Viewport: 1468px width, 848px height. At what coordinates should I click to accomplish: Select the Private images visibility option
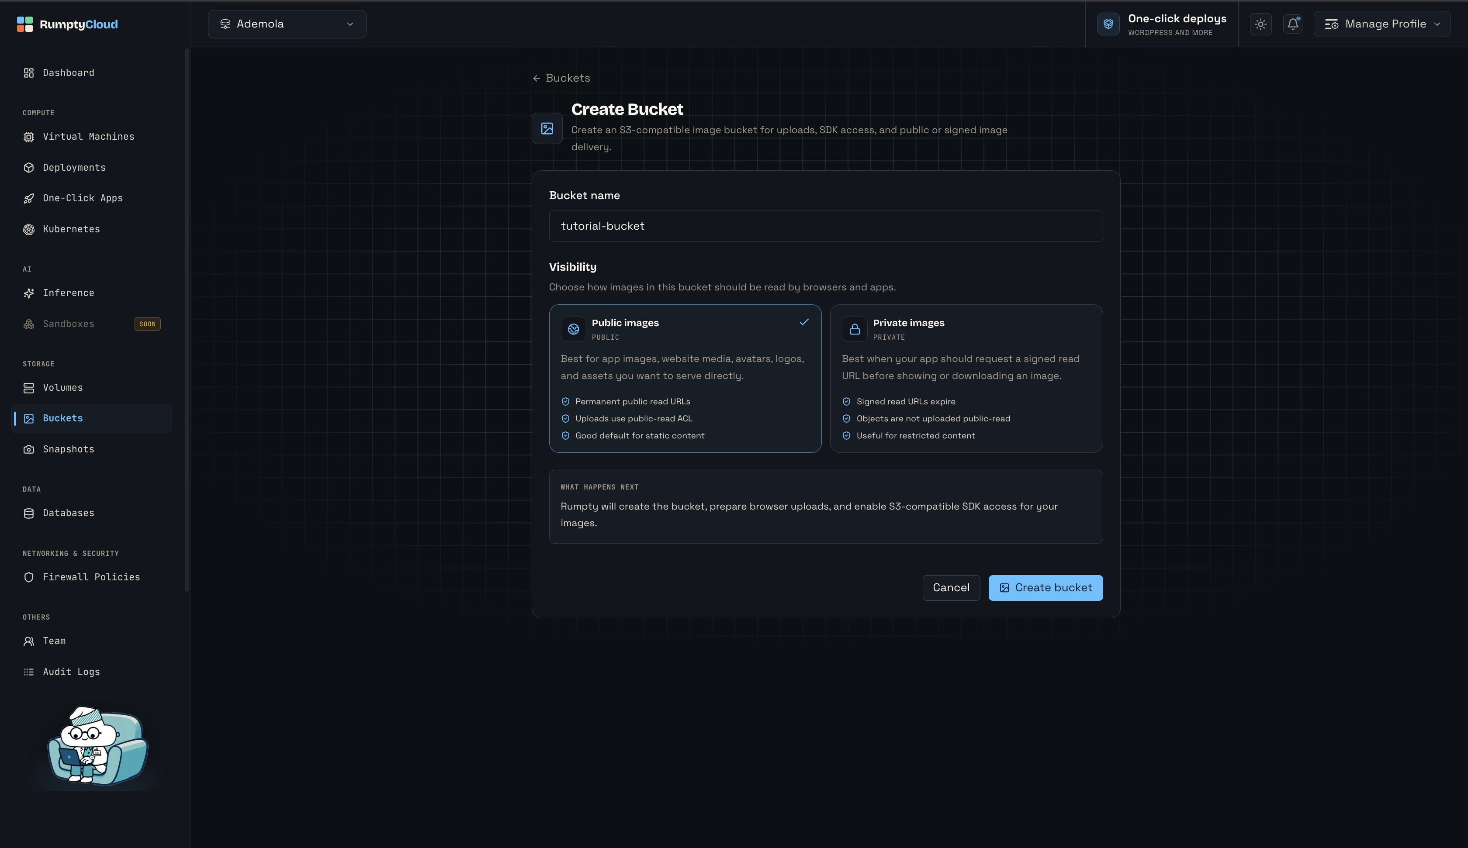(x=966, y=379)
